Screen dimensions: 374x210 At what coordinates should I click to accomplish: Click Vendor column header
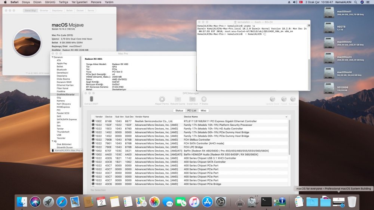(99, 117)
